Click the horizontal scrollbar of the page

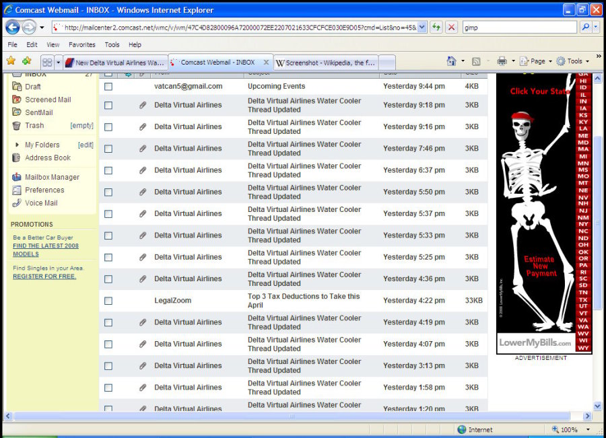(292, 416)
